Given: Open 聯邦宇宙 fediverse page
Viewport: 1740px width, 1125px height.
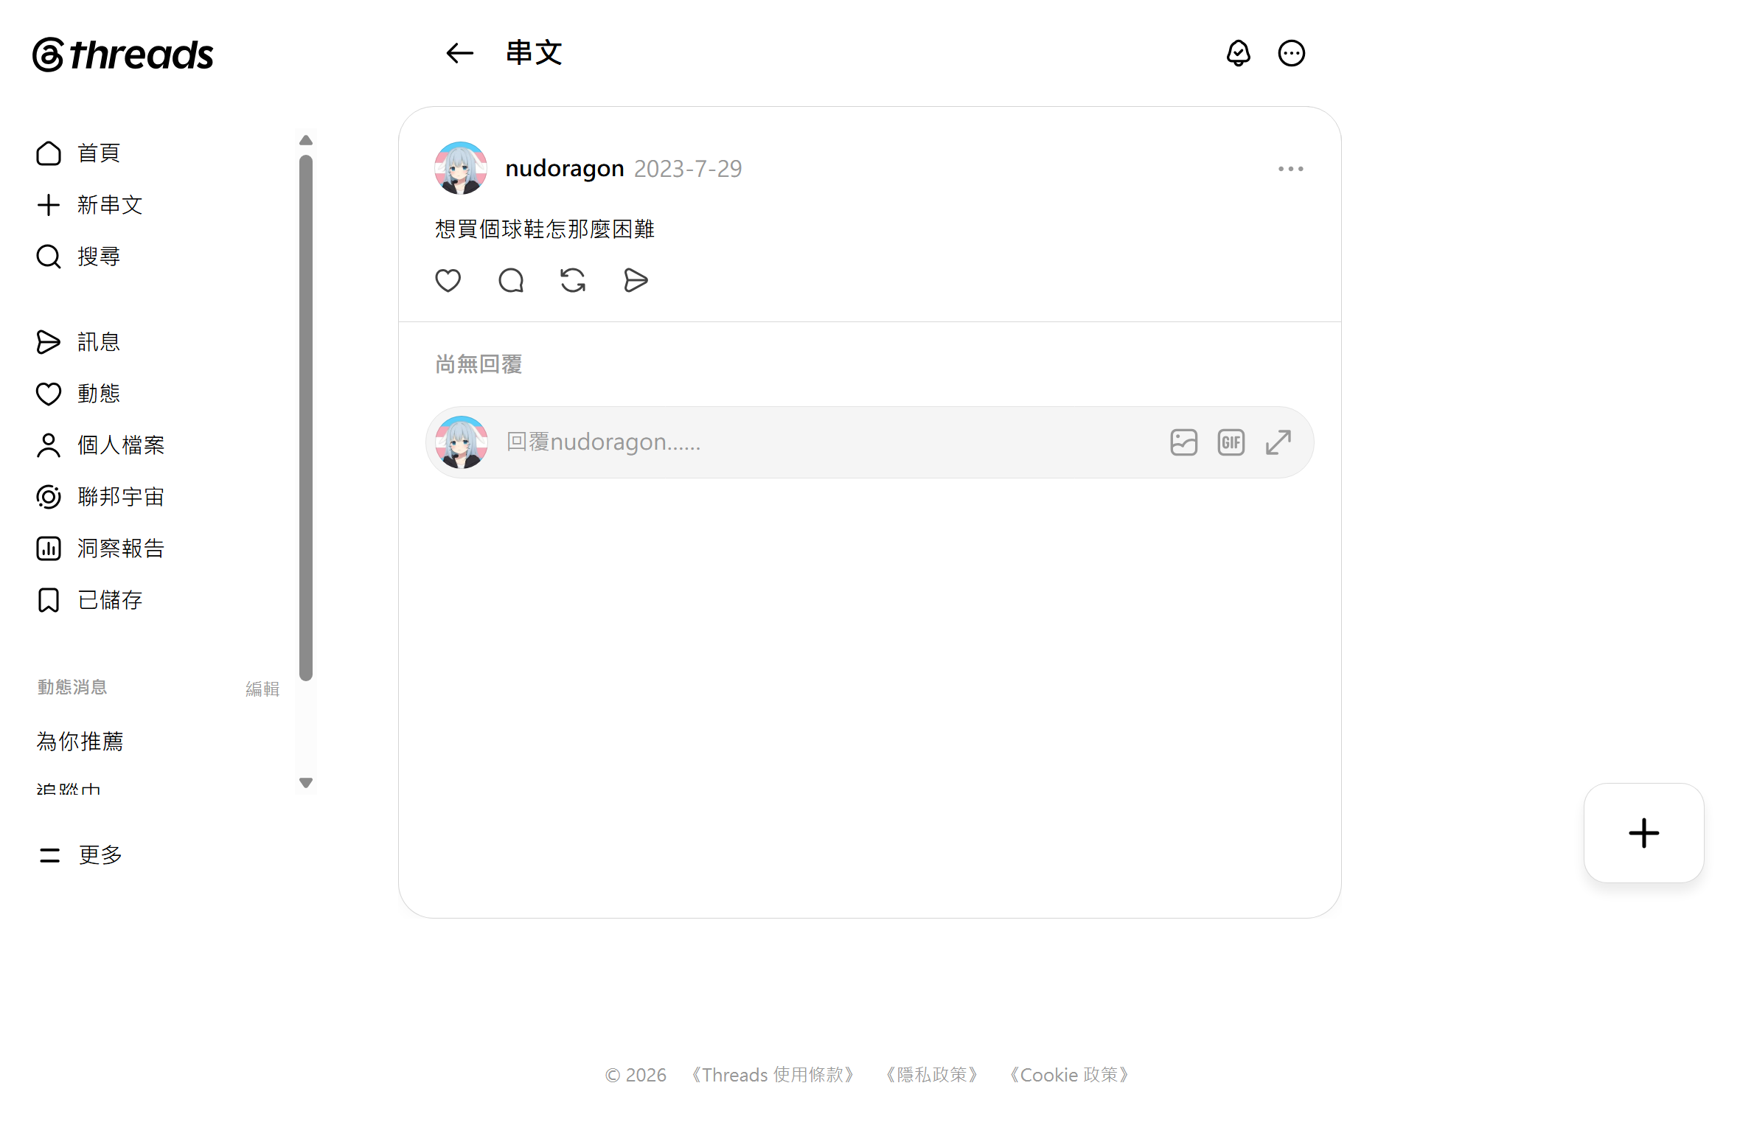Looking at the screenshot, I should (100, 497).
